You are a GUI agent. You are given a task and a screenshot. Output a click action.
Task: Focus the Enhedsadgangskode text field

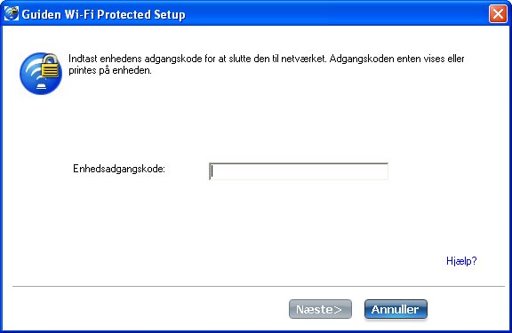pos(299,171)
